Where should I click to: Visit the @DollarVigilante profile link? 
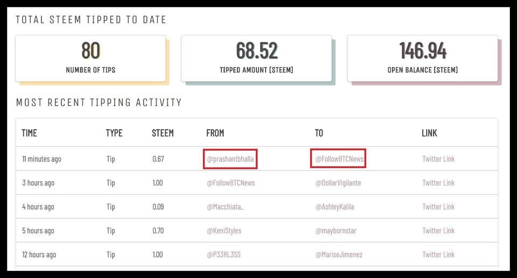[338, 183]
